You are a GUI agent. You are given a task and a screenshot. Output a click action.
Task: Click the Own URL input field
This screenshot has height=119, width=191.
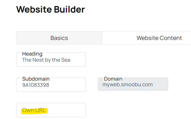[51, 110]
